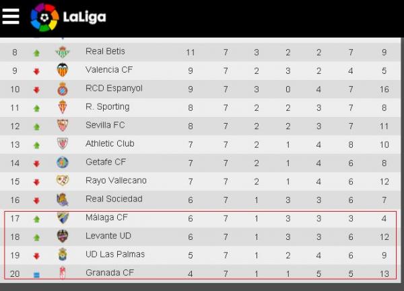404x291 pixels.
Task: Click the Athletic Club crest
Action: tap(61, 144)
